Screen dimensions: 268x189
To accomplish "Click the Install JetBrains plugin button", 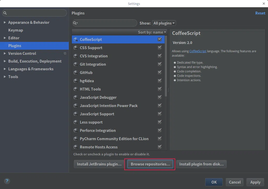I will point(99,164).
